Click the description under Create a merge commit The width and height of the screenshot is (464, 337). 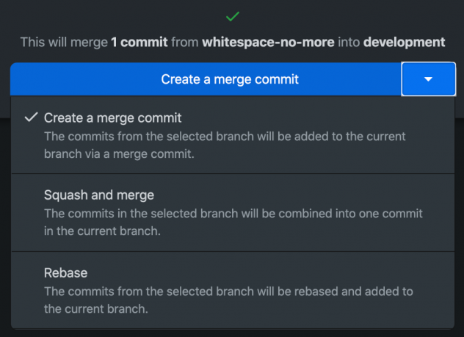pyautogui.click(x=225, y=144)
